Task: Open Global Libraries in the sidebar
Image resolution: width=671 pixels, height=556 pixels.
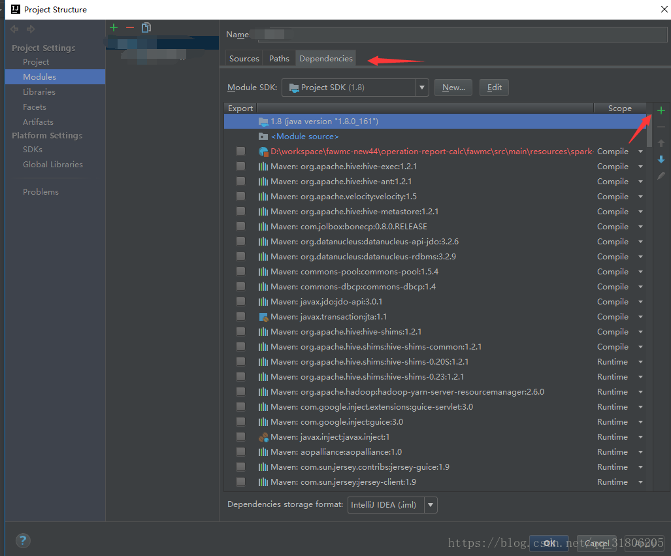Action: 53,165
